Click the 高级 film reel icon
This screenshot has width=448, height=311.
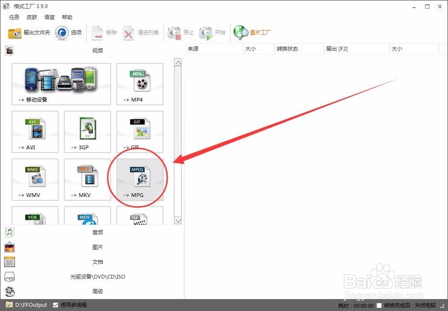click(x=10, y=291)
